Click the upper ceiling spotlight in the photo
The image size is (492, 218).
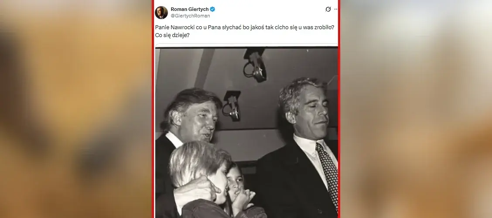(255, 65)
